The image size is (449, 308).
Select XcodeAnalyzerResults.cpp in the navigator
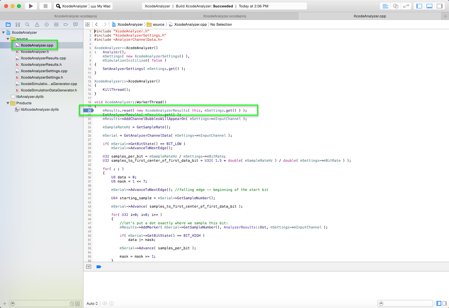43,58
